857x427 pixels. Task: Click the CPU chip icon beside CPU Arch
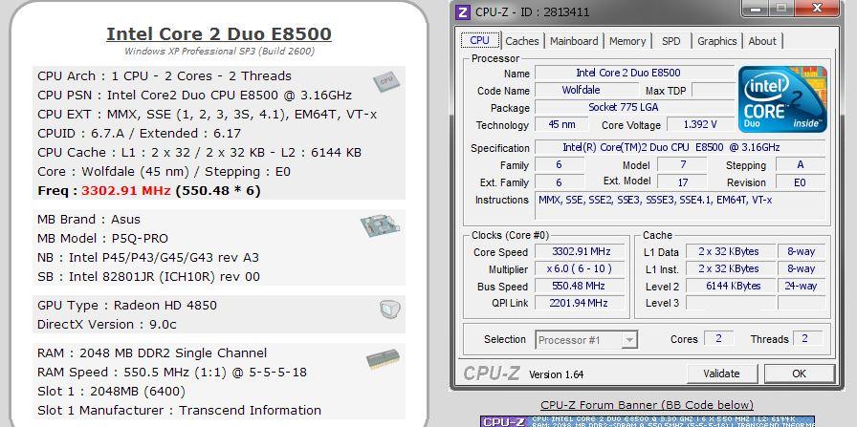pos(386,81)
